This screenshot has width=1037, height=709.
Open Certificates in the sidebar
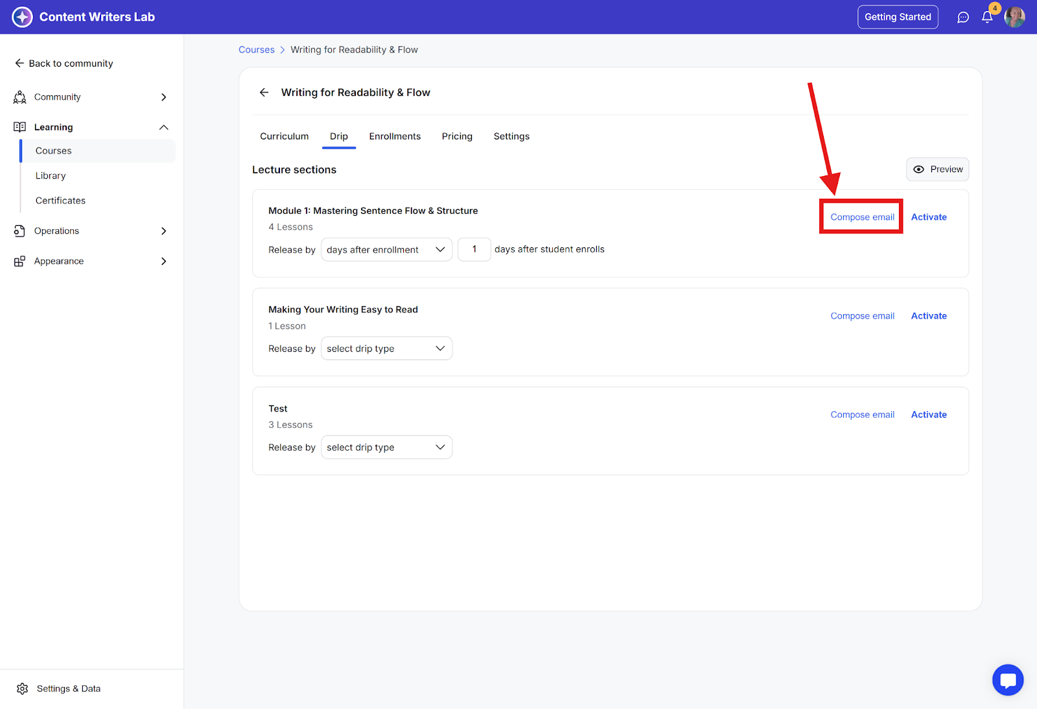[60, 201]
